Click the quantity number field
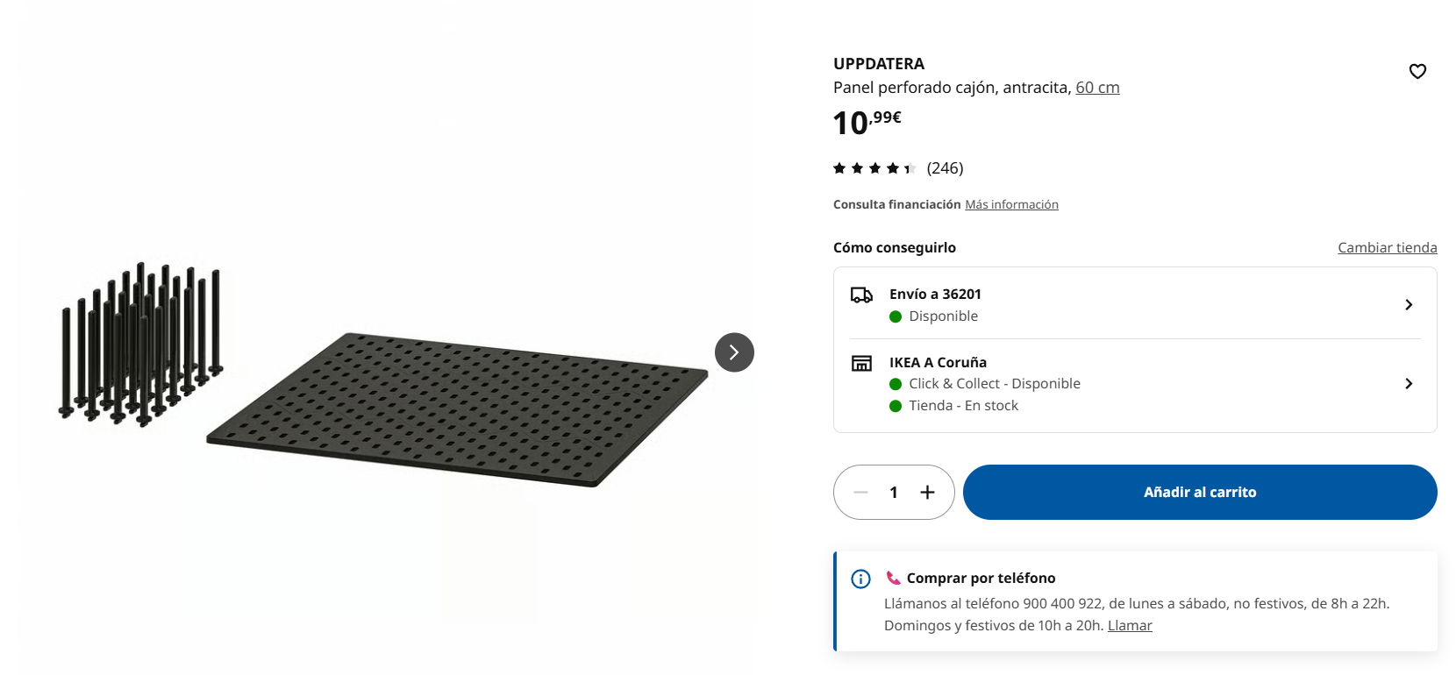The height and width of the screenshot is (675, 1456). tap(894, 493)
